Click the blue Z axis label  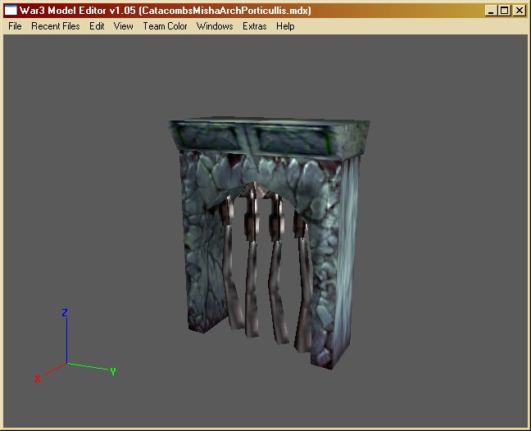[65, 312]
